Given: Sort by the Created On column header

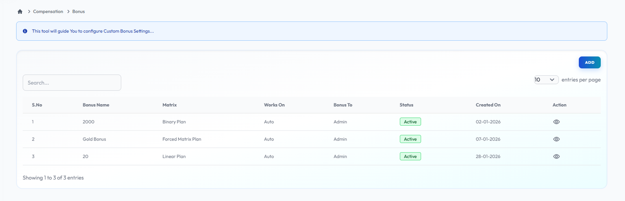Looking at the screenshot, I should click(x=488, y=105).
